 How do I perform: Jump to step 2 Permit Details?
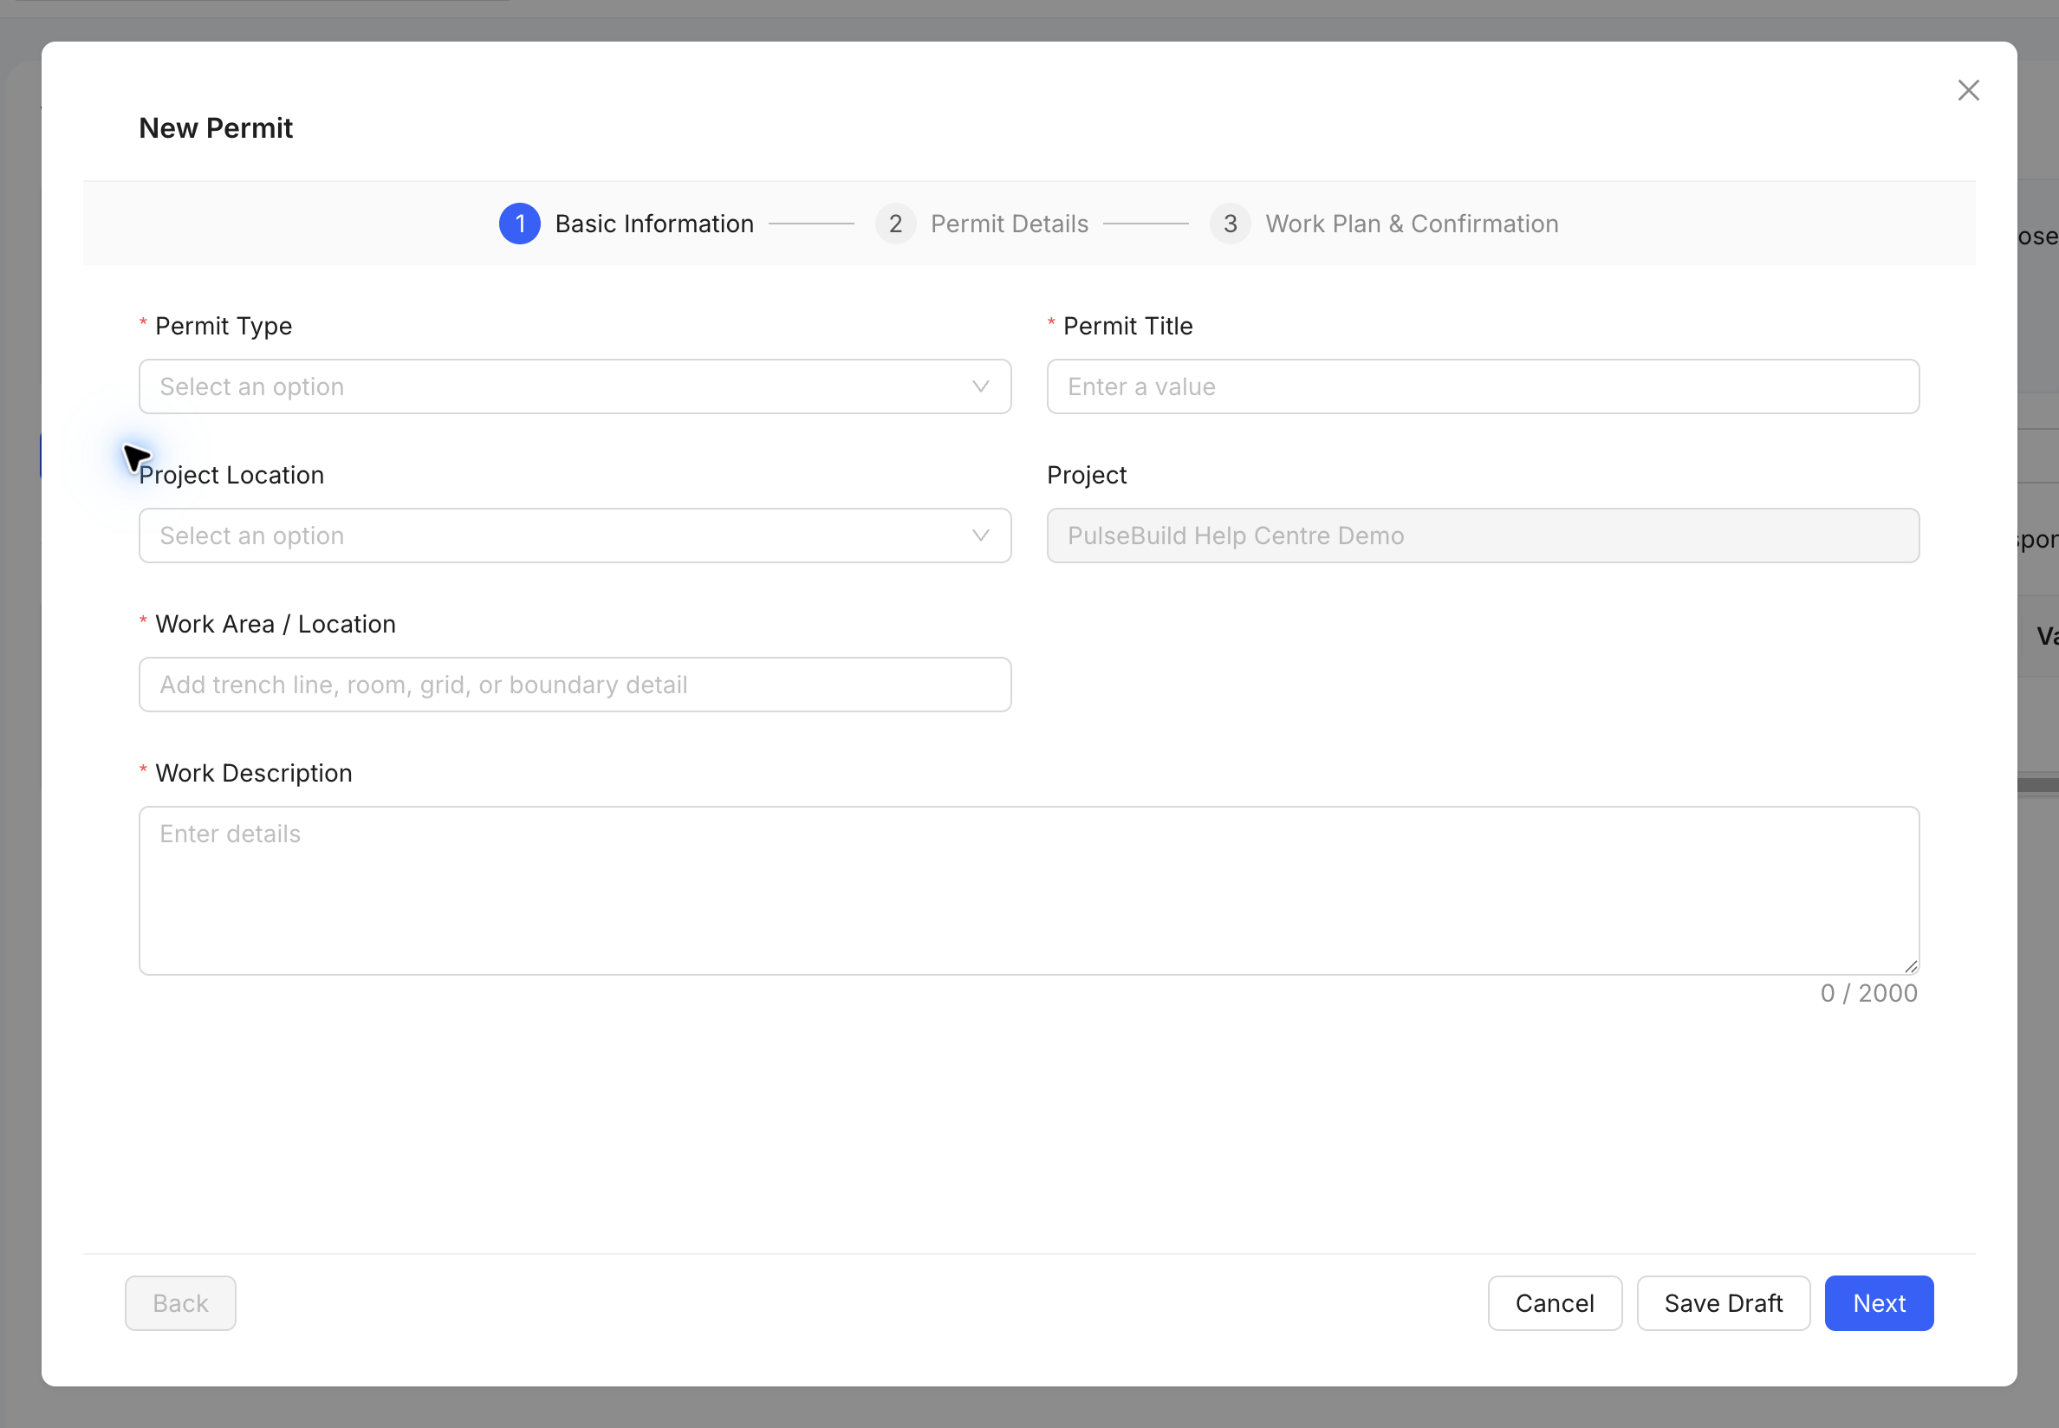(x=982, y=224)
